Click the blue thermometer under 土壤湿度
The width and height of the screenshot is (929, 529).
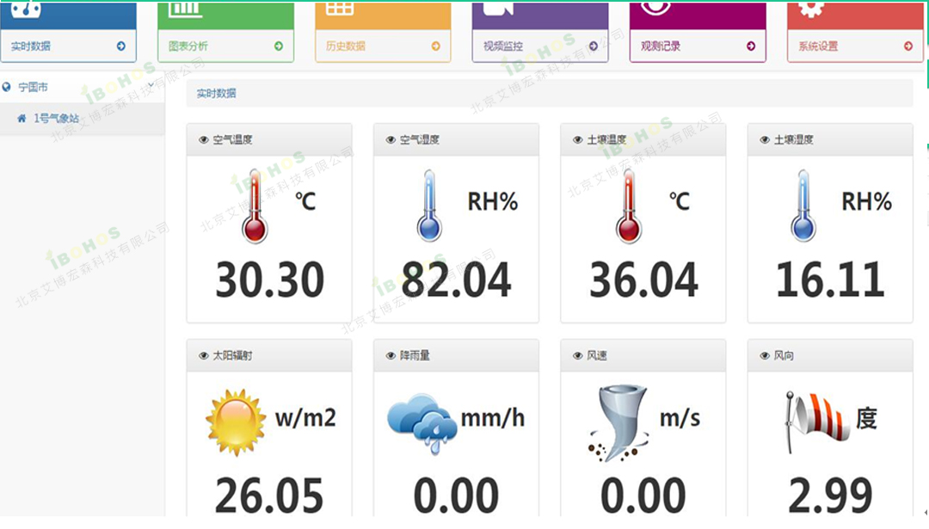803,206
